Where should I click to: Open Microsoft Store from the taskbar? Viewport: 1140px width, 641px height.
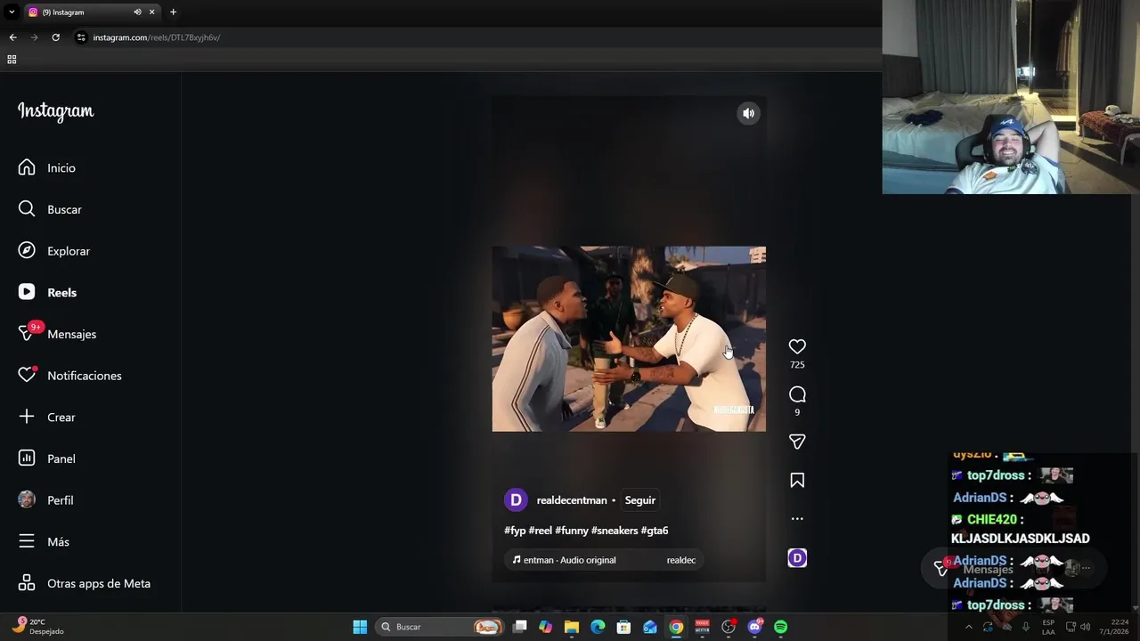(623, 627)
